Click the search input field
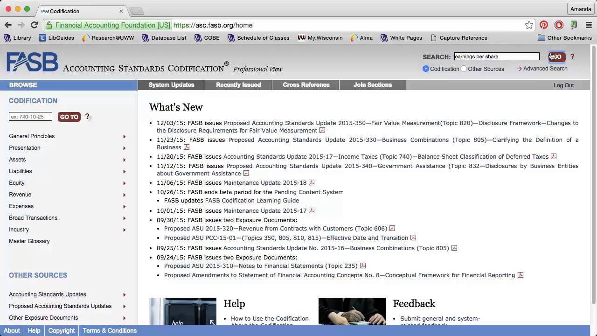 496,56
